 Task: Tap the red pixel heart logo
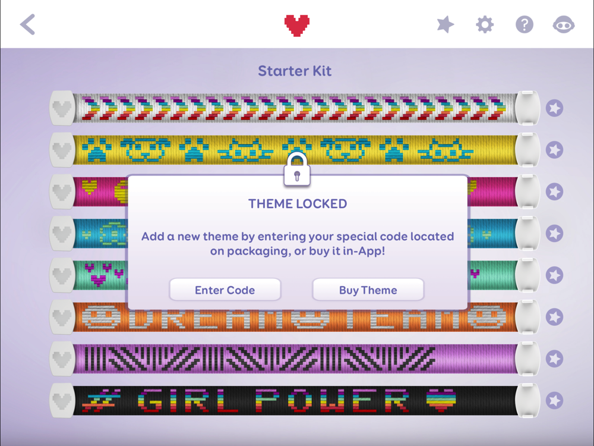pos(297,26)
